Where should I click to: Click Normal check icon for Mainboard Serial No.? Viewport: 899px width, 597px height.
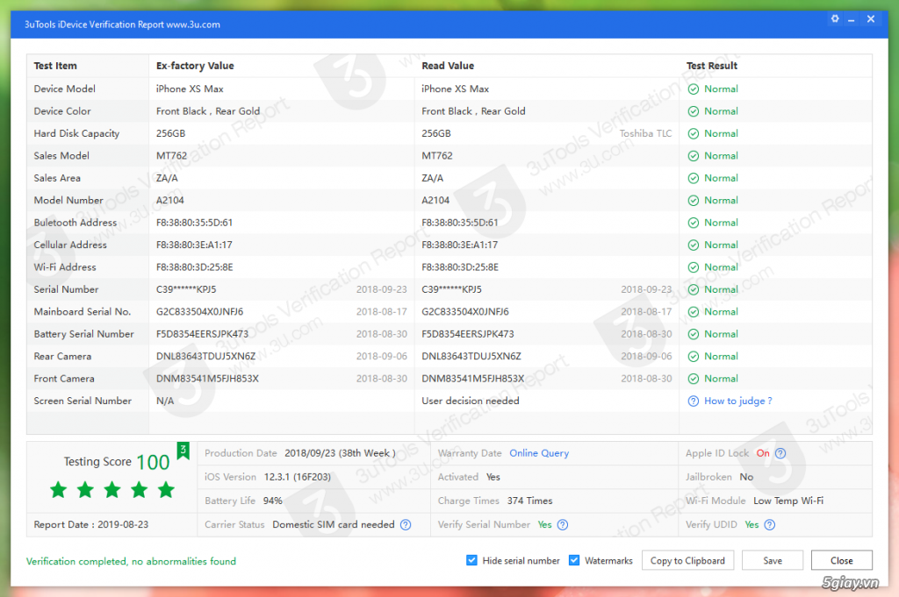(x=694, y=312)
